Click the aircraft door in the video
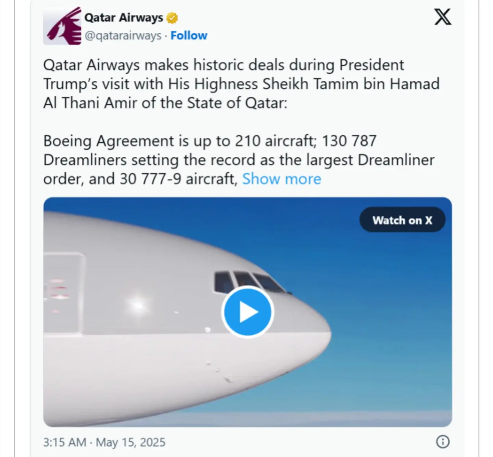This screenshot has height=457, width=493. click(64, 293)
